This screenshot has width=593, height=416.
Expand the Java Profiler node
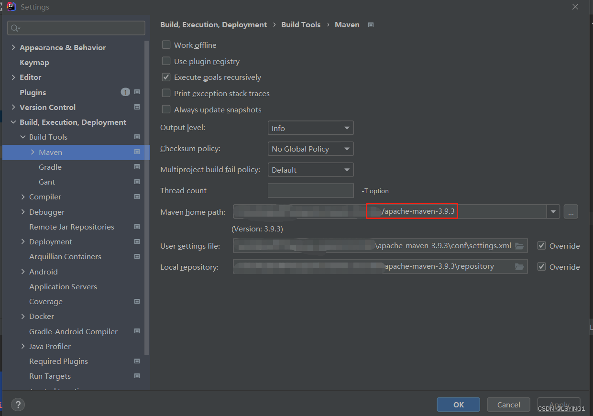[x=23, y=346]
